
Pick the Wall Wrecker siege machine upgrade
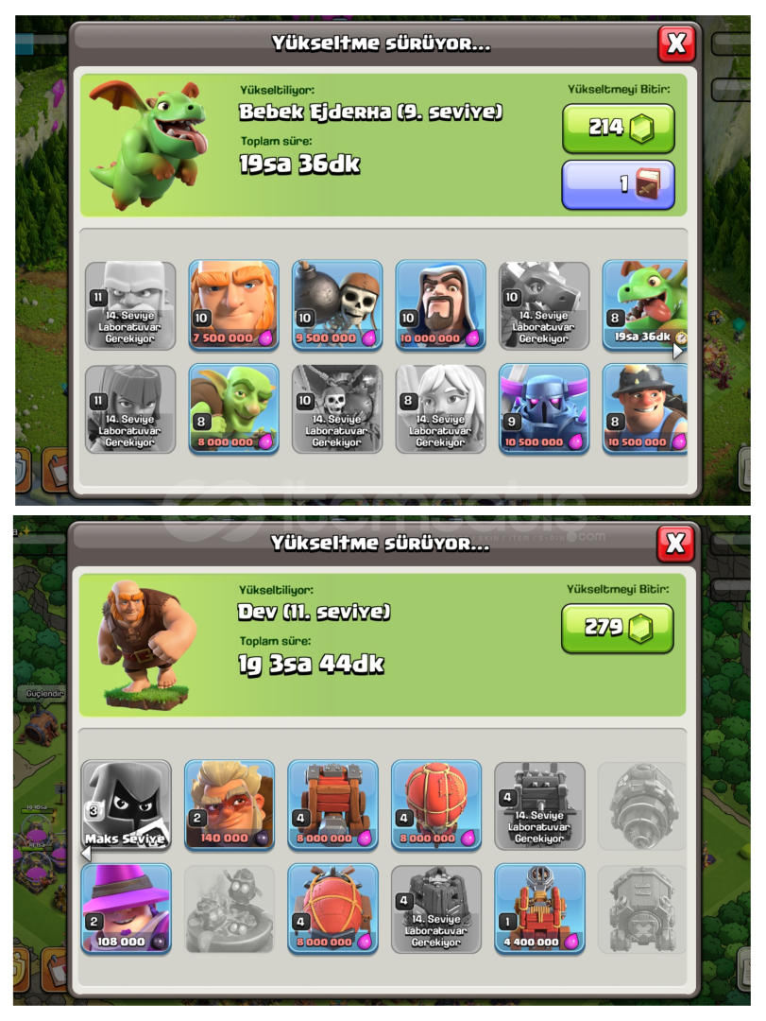[332, 805]
